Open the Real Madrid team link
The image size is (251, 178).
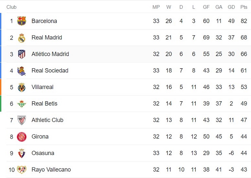(46, 38)
